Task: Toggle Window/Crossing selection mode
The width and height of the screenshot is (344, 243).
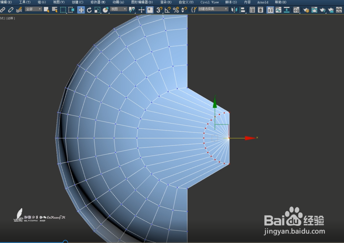Action: pos(71,10)
